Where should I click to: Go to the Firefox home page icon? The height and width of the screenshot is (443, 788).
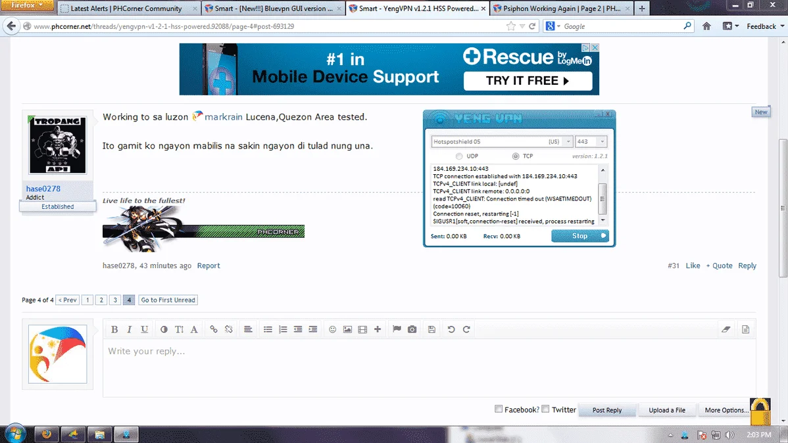pyautogui.click(x=706, y=26)
